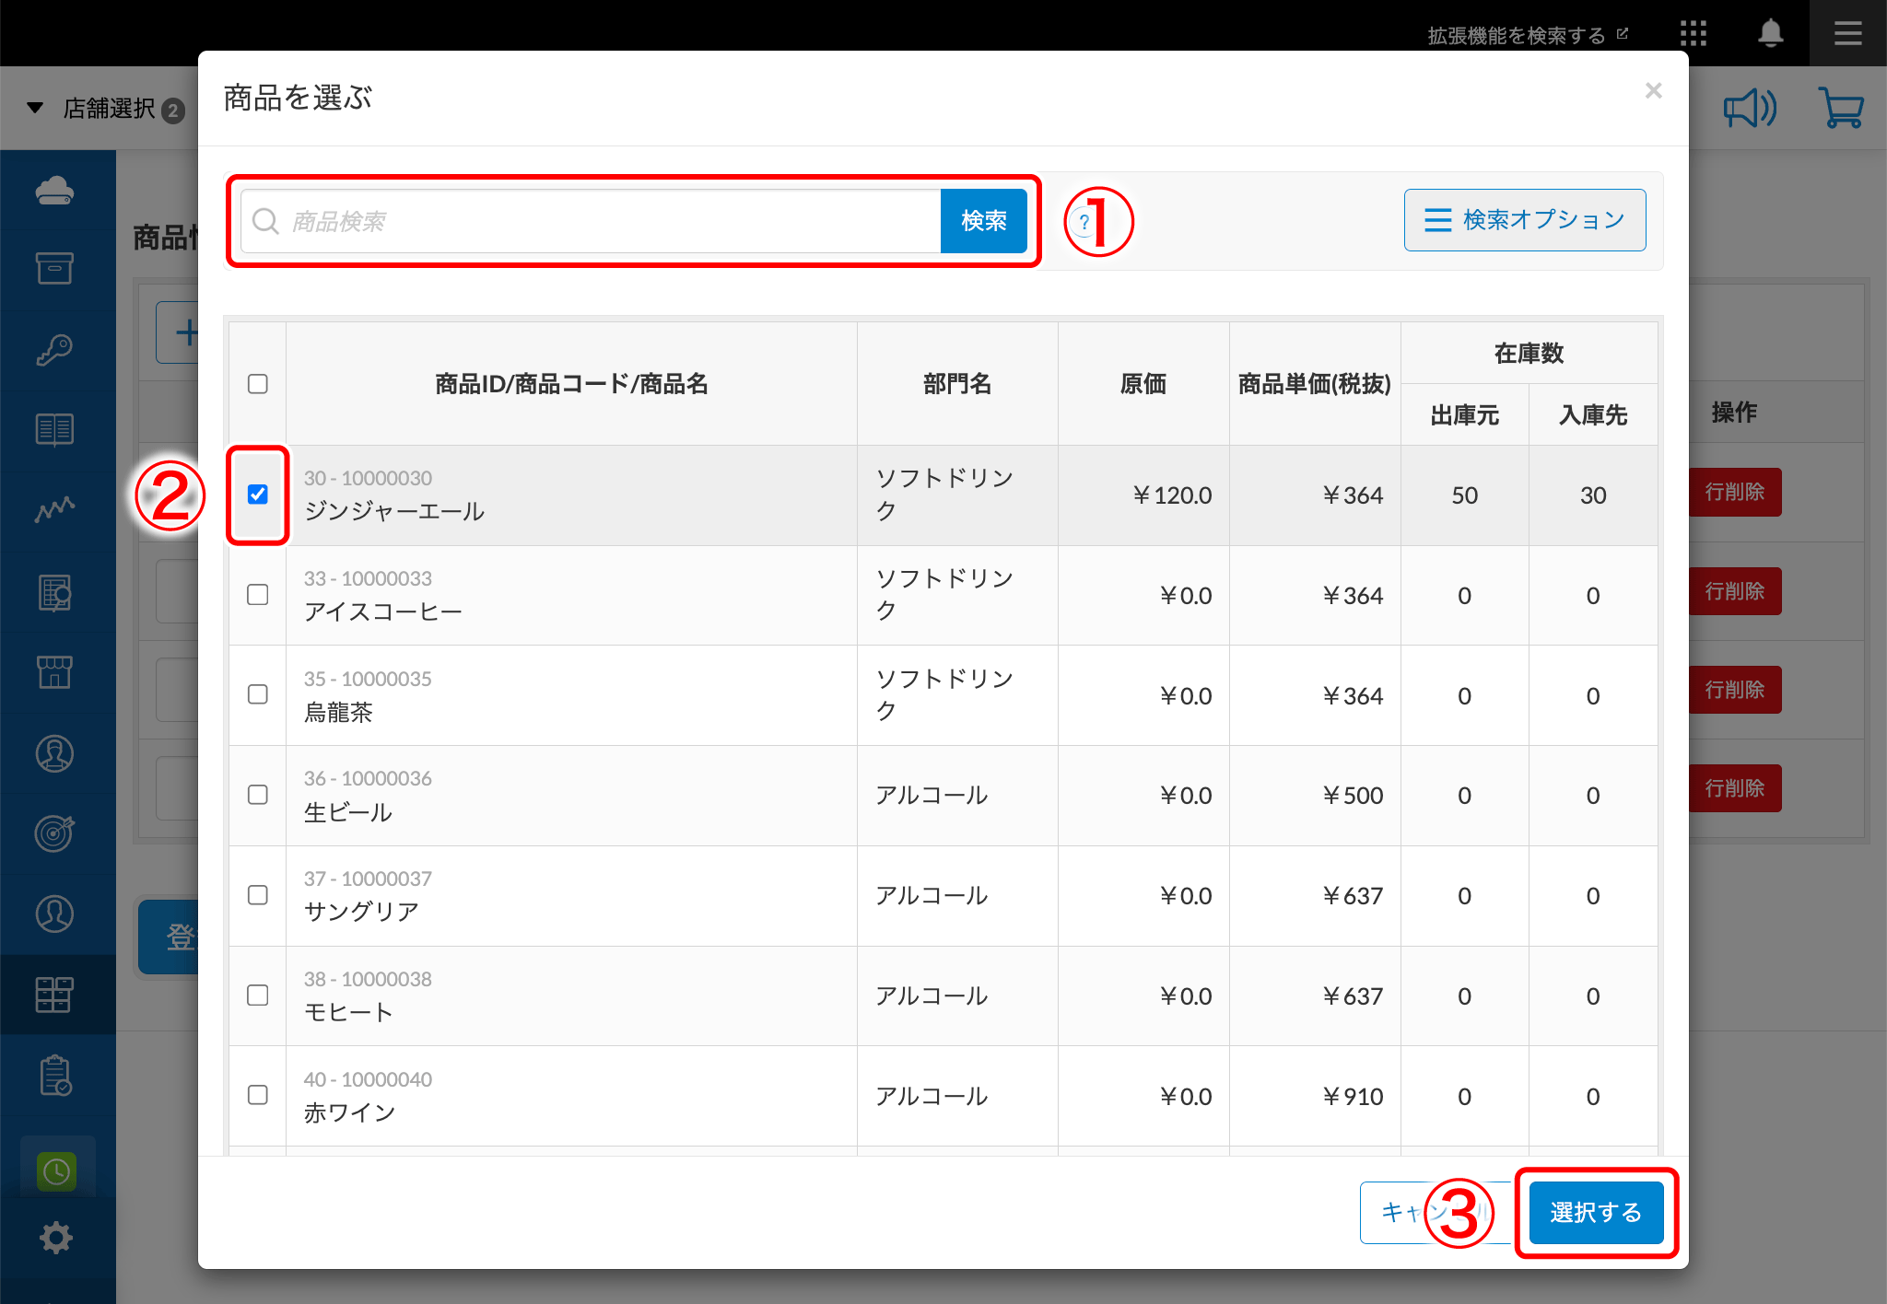This screenshot has height=1304, width=1887.
Task: Open the archive box sidebar icon
Action: point(54,269)
